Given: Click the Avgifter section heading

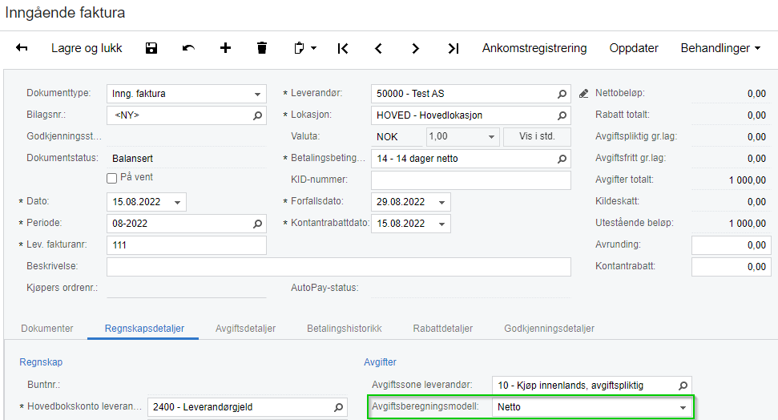Looking at the screenshot, I should pyautogui.click(x=380, y=362).
